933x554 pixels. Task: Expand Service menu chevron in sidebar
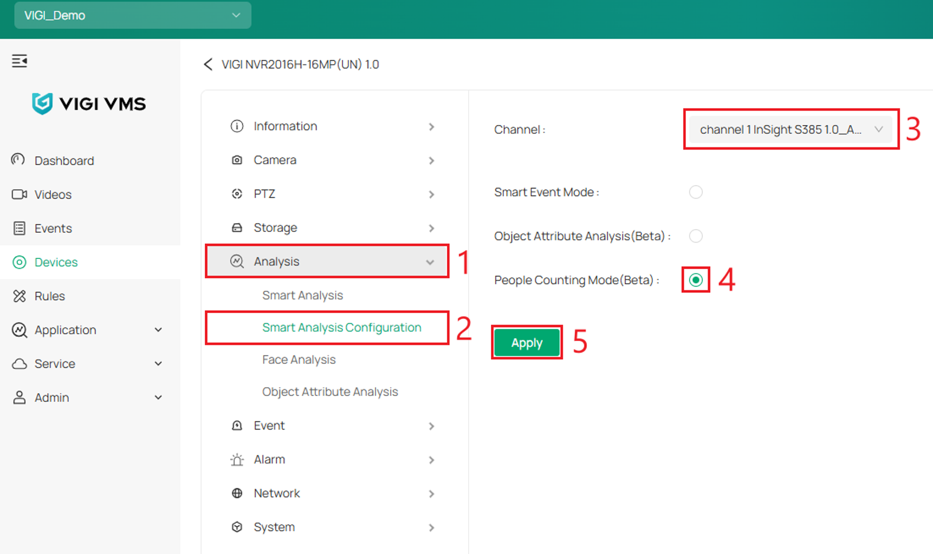click(158, 364)
